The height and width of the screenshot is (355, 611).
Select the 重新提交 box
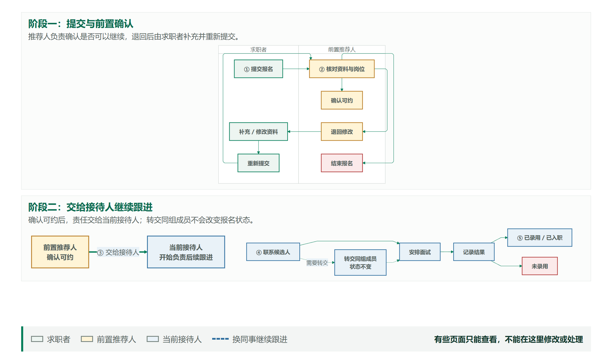258,163
